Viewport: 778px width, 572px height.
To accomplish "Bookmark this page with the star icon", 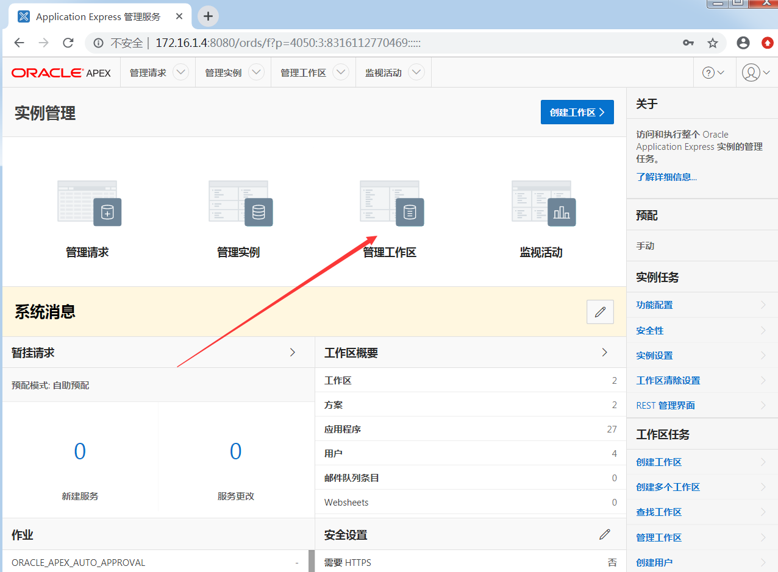I will tap(712, 43).
